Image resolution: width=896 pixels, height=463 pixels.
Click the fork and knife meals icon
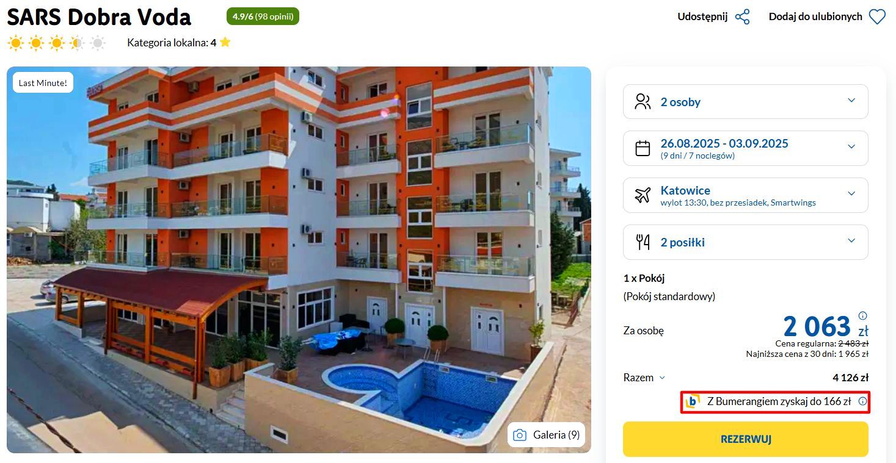point(643,242)
